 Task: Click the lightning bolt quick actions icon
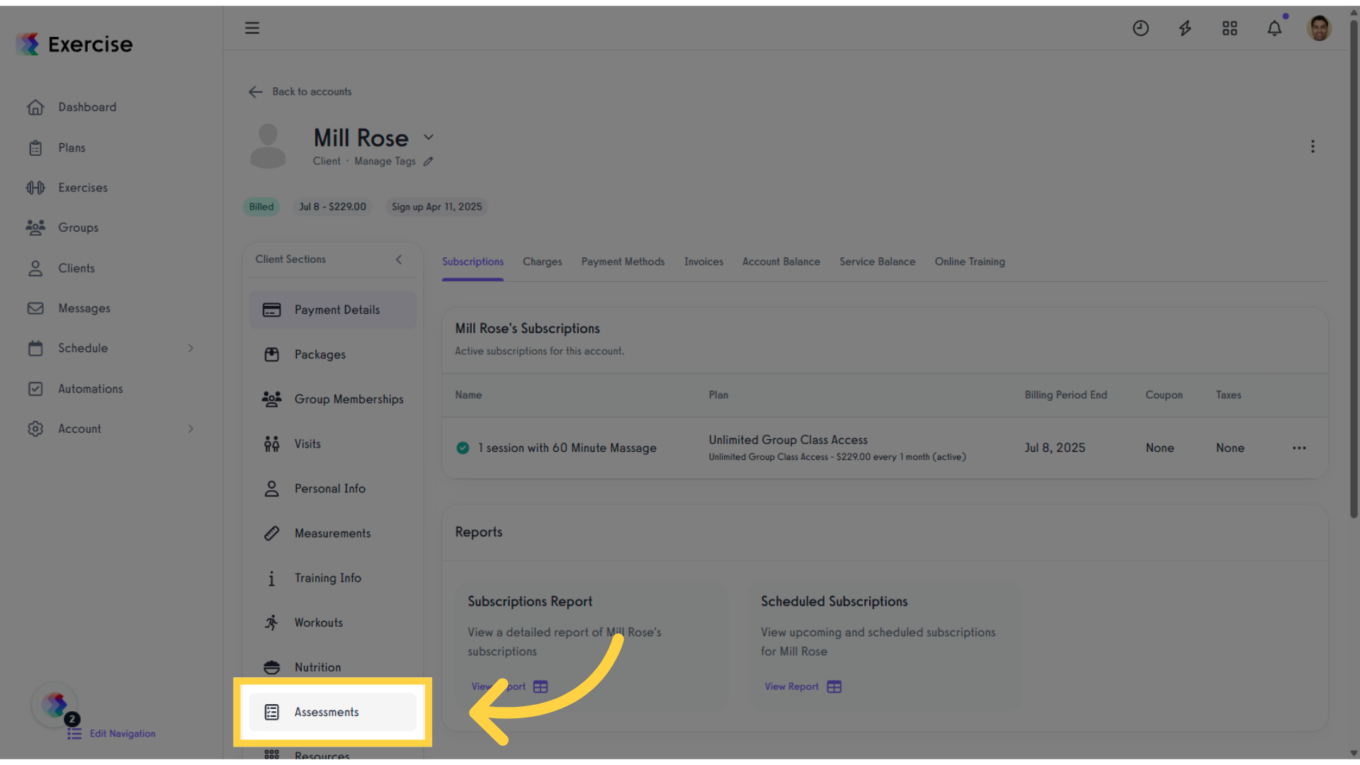(x=1185, y=28)
